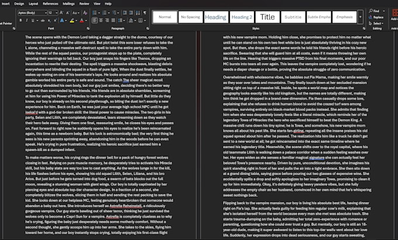
Task: Open the Help tab
Action: pyautogui.click(x=108, y=4)
